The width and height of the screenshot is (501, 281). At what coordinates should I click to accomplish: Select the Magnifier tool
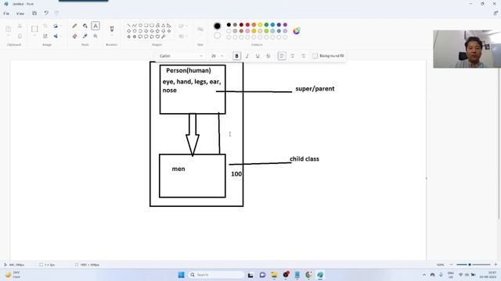pyautogui.click(x=96, y=37)
